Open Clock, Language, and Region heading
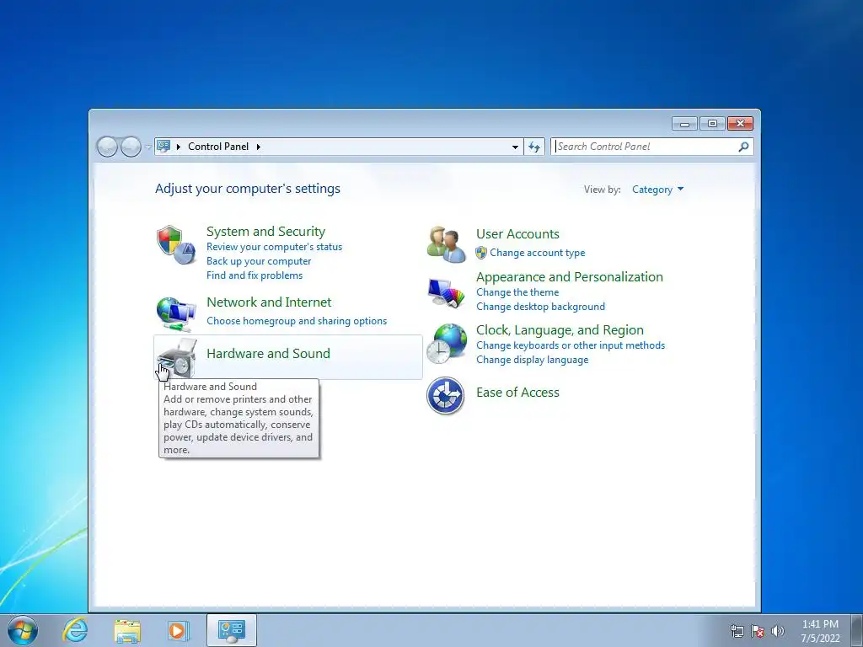The height and width of the screenshot is (647, 863). click(x=560, y=330)
